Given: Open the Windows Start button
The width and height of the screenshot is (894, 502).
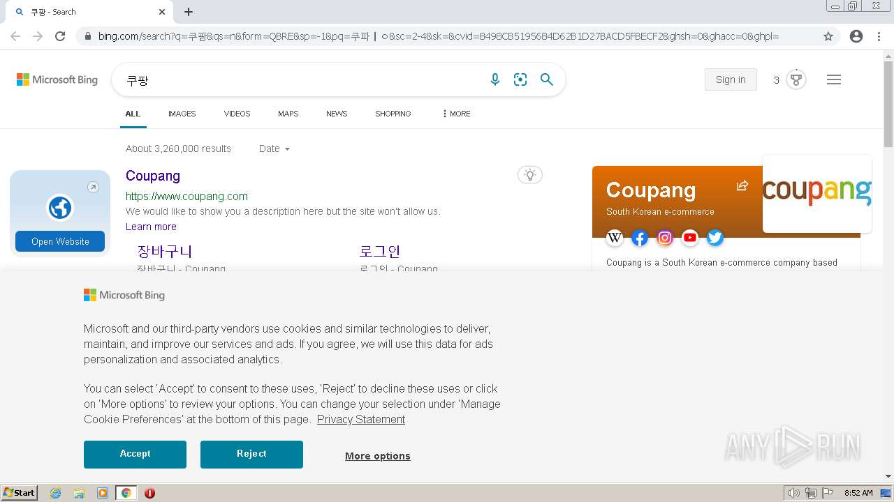Looking at the screenshot, I should (x=20, y=493).
